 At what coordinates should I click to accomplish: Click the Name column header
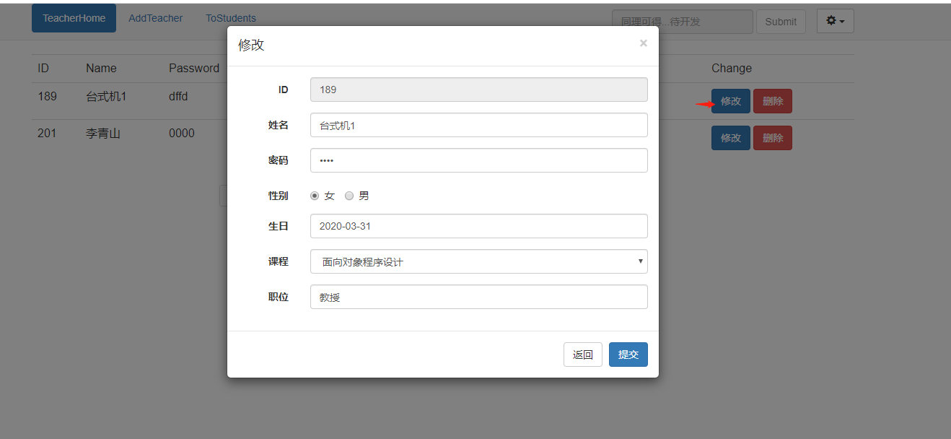(x=101, y=69)
